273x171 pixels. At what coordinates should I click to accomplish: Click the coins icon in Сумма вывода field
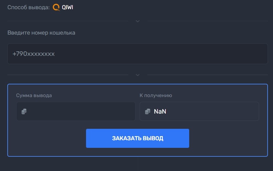coord(24,111)
